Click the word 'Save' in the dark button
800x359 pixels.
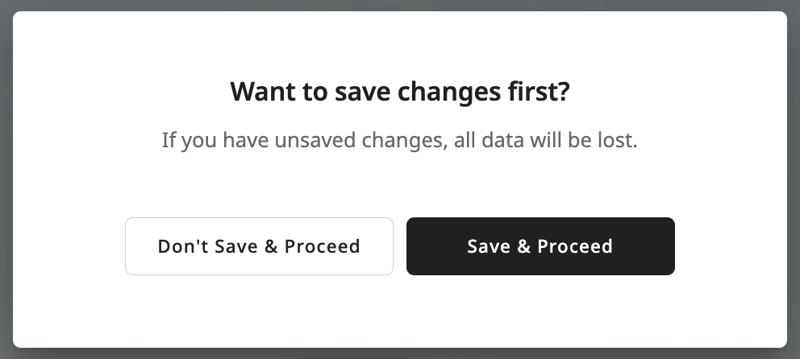pyautogui.click(x=487, y=246)
